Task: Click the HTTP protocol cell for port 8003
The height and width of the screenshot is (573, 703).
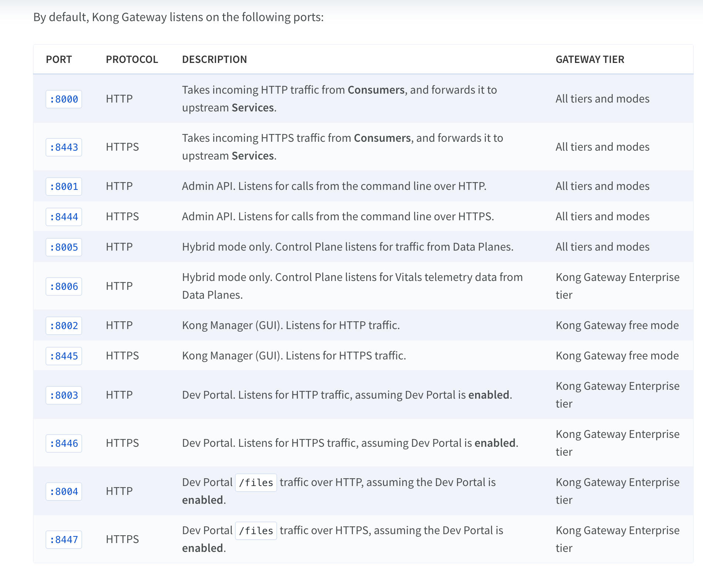Action: point(119,395)
